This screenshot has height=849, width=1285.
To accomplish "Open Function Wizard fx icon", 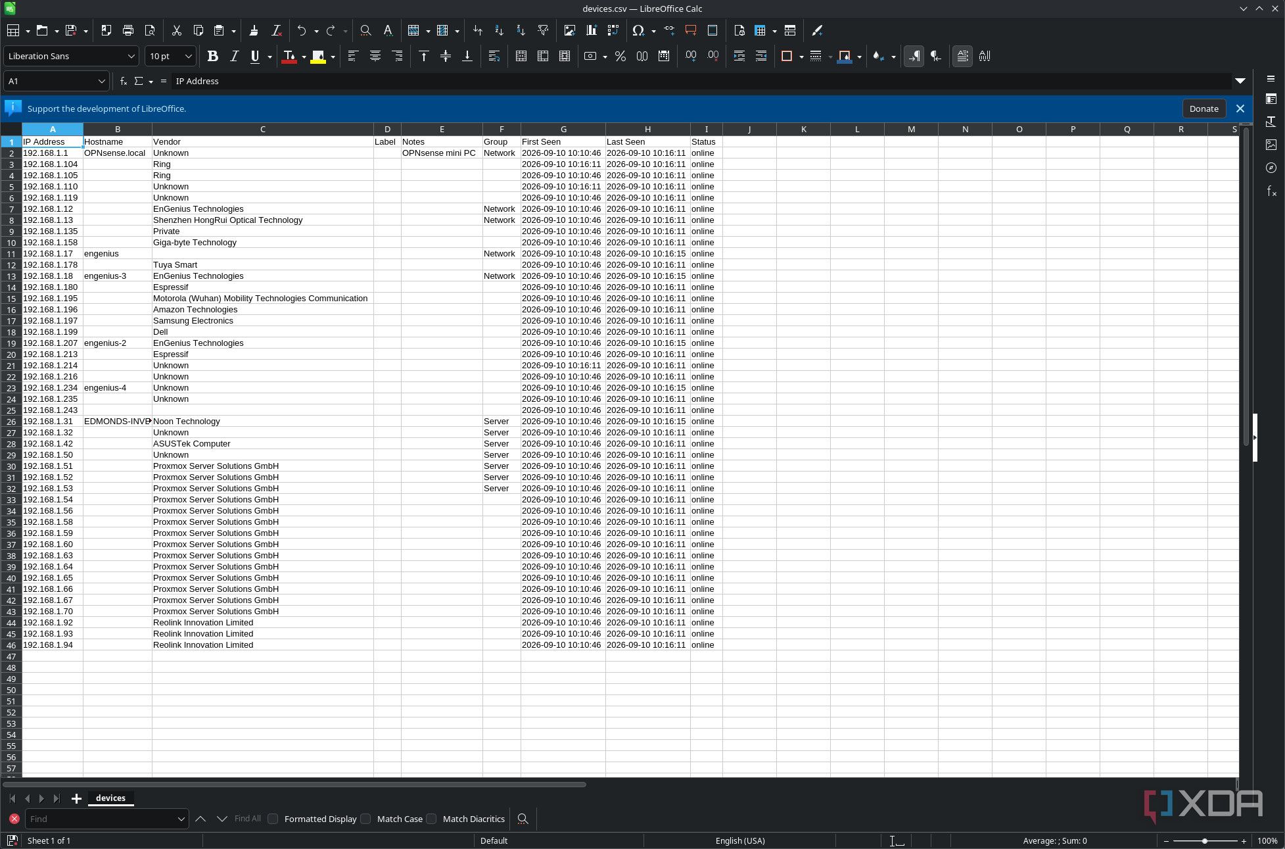I will tap(123, 81).
